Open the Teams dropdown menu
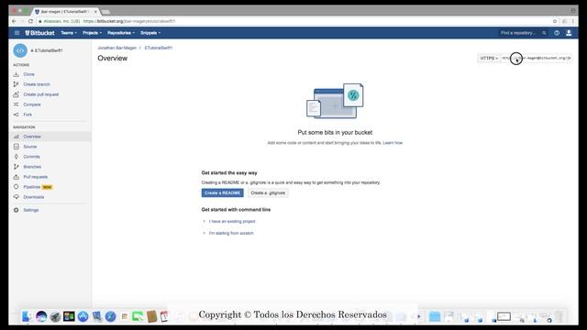 [69, 33]
